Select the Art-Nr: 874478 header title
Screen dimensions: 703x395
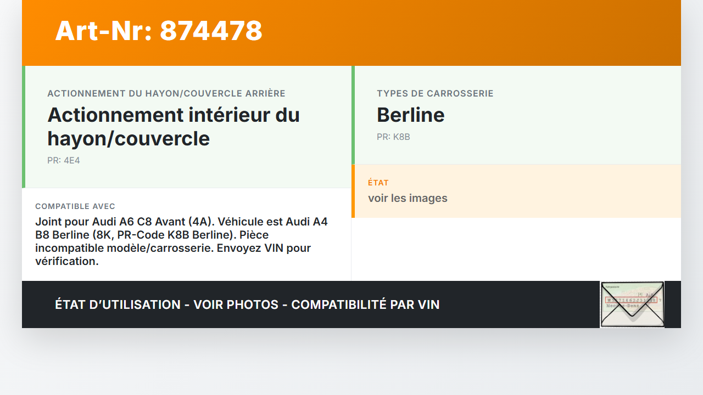click(x=159, y=31)
